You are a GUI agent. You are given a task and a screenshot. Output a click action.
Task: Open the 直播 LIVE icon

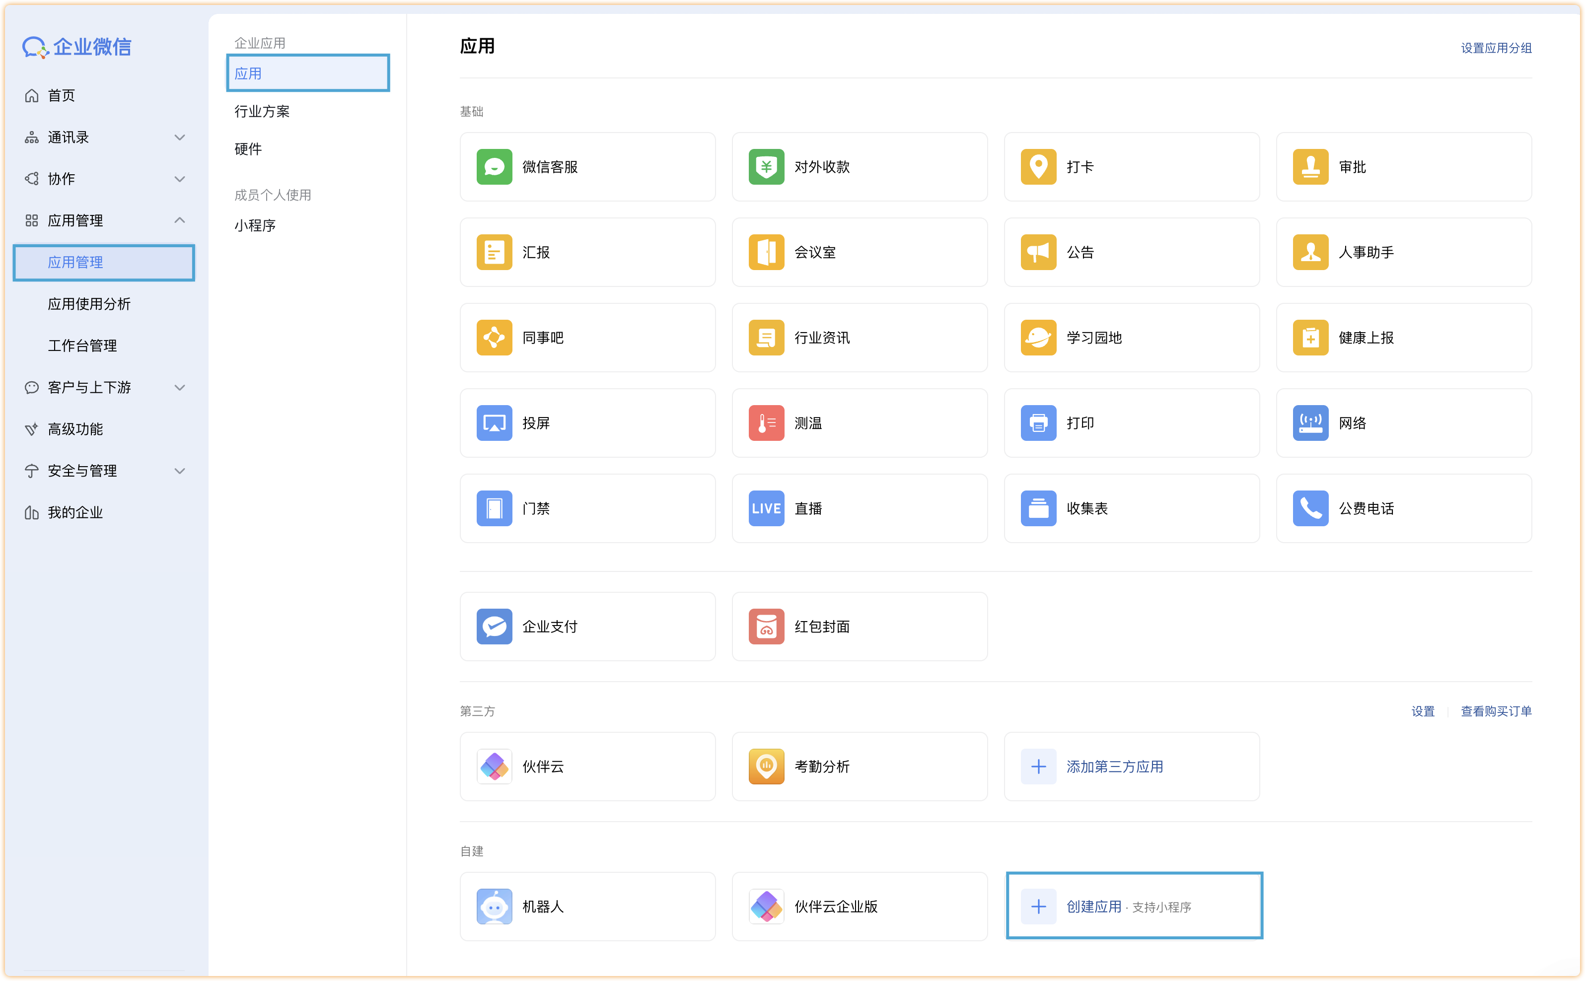click(x=766, y=508)
